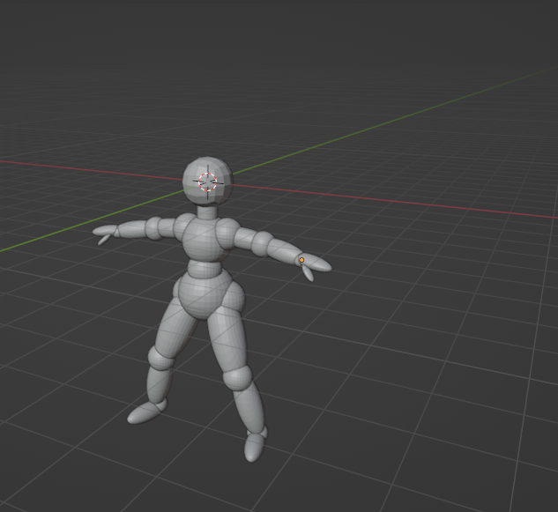Click the orange origin dot on the wrist
The height and width of the screenshot is (512, 558).
point(301,260)
